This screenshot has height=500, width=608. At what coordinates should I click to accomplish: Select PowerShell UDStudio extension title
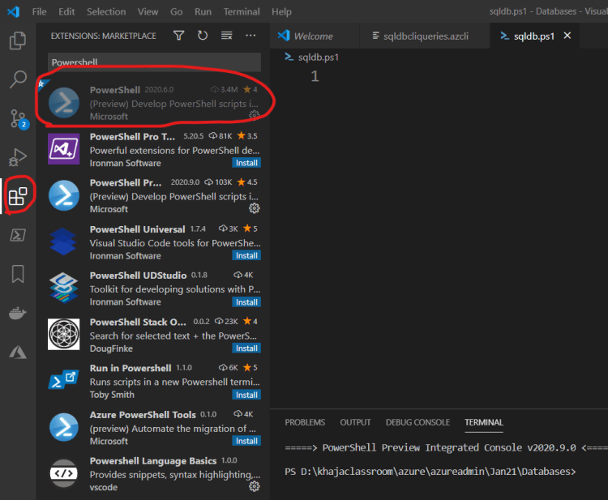pyautogui.click(x=138, y=276)
